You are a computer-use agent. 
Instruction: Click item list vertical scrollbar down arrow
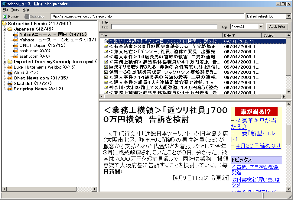click(289, 92)
